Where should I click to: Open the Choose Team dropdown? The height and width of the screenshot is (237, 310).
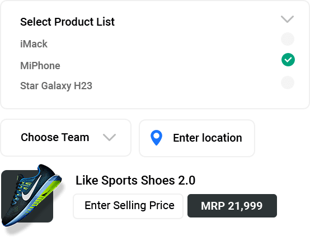(65, 138)
